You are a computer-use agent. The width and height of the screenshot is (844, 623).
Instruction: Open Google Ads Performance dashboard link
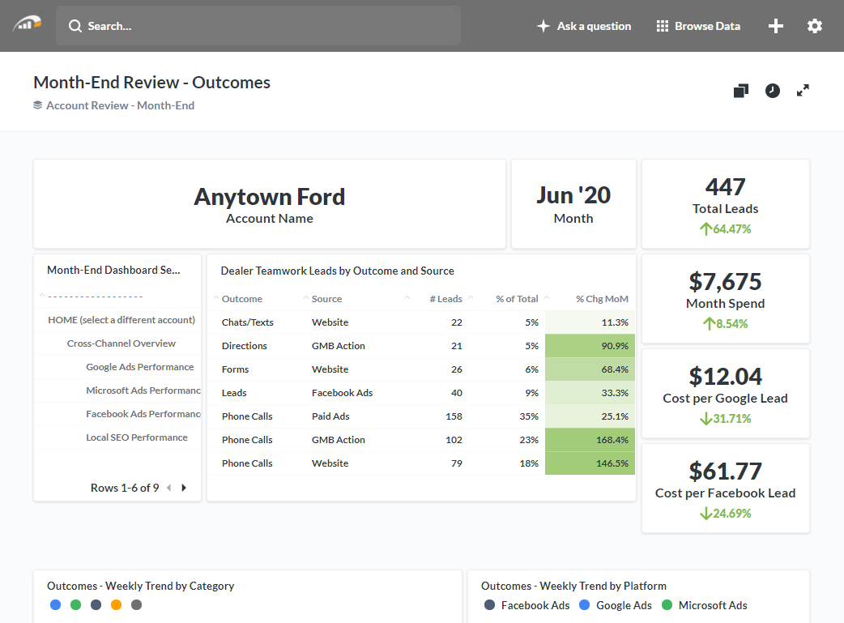tap(139, 367)
